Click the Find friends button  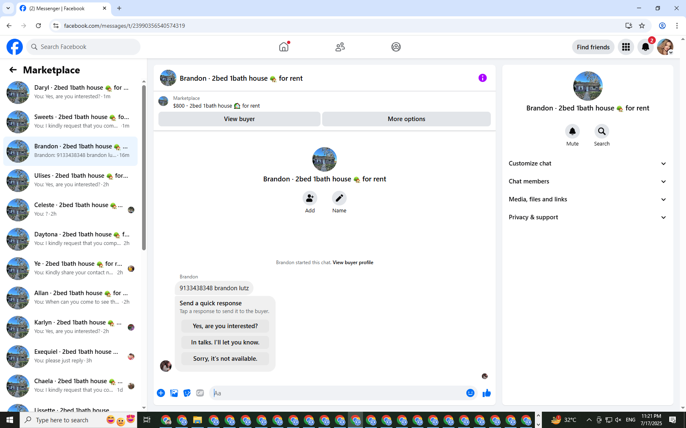pyautogui.click(x=593, y=47)
